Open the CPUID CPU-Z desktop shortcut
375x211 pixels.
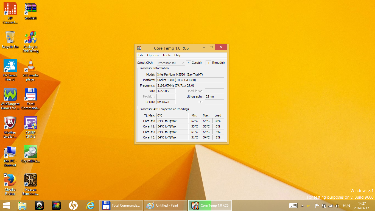pos(30,123)
